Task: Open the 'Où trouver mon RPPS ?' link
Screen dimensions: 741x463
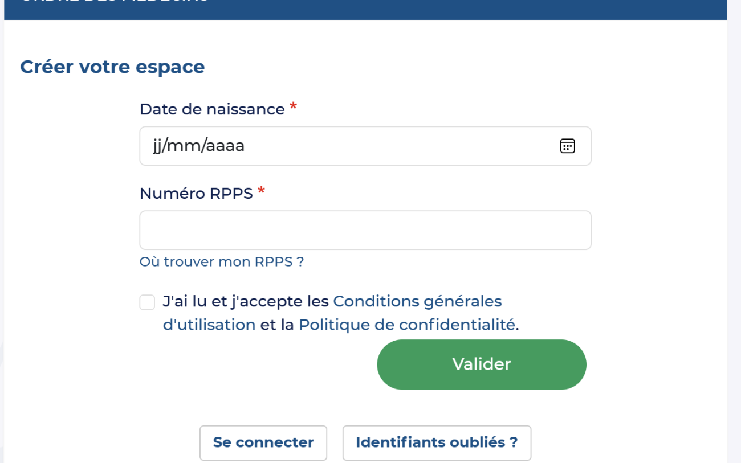Action: tap(222, 261)
